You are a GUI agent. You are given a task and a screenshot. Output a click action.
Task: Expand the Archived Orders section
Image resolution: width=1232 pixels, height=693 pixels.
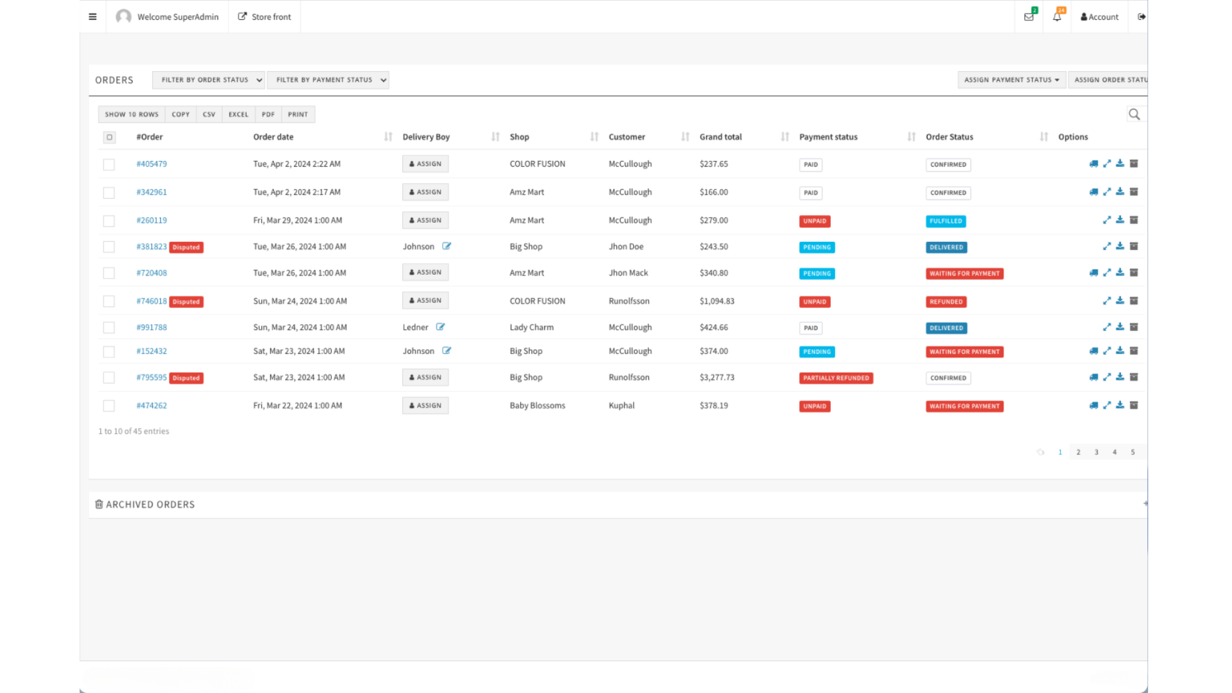(x=1145, y=504)
